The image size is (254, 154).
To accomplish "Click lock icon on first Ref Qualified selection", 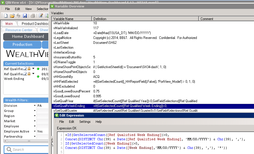I will 29,69.
